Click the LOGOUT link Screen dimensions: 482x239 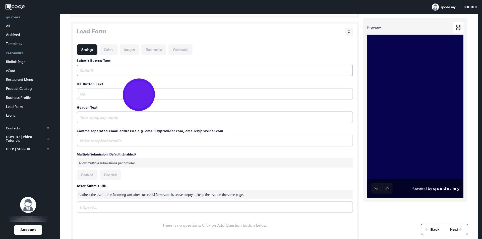point(470,7)
